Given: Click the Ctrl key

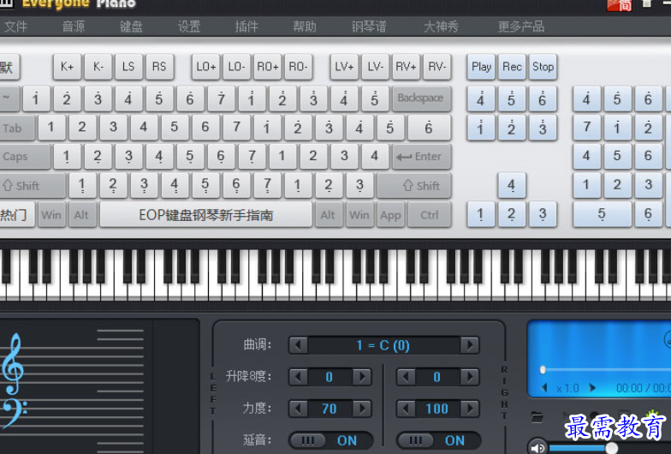Looking at the screenshot, I should coord(430,214).
